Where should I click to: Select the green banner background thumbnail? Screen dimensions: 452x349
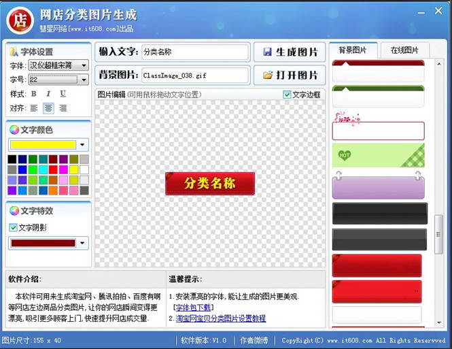pyautogui.click(x=378, y=97)
